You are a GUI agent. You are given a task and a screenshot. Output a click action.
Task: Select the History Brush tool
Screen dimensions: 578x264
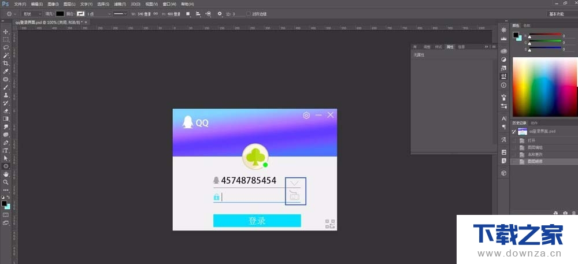click(x=6, y=103)
